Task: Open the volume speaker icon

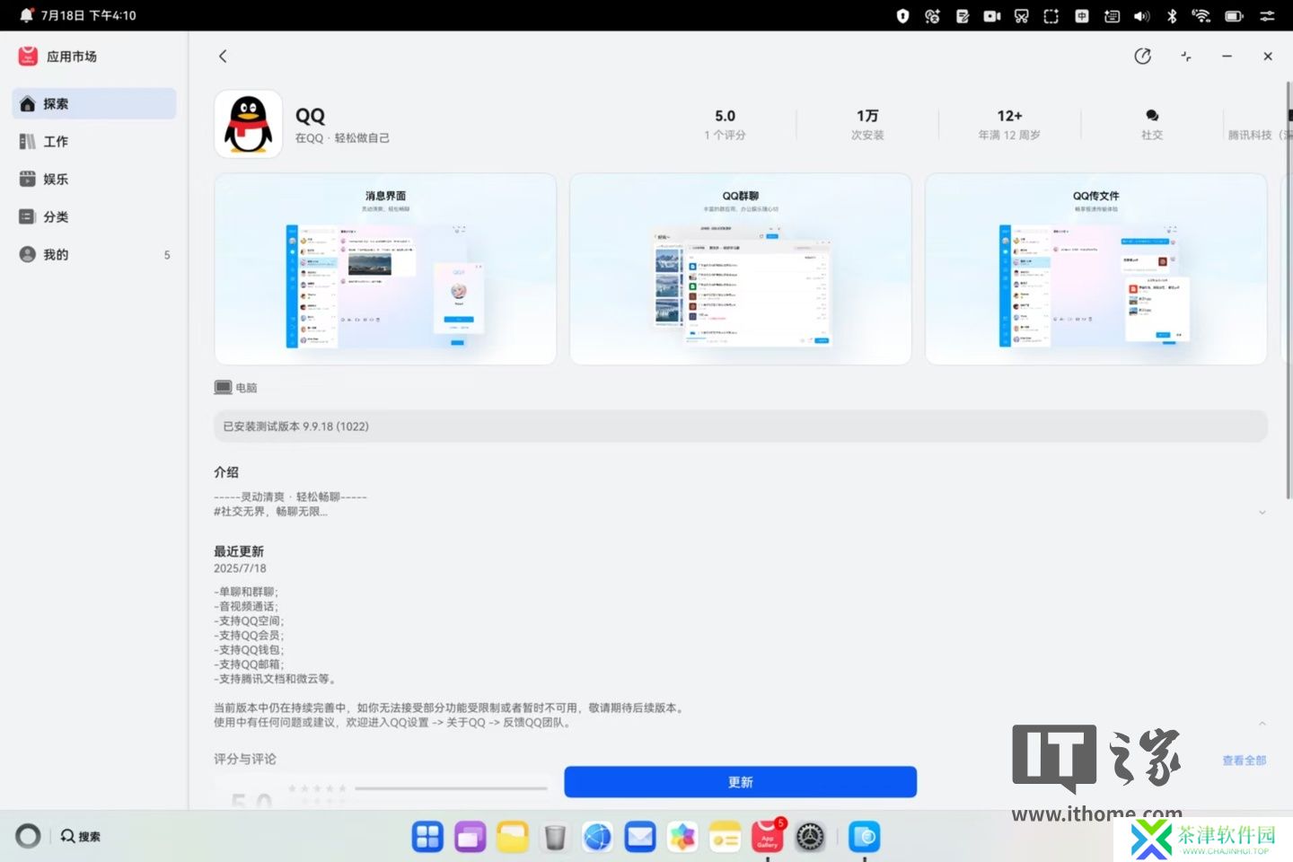Action: point(1141,15)
